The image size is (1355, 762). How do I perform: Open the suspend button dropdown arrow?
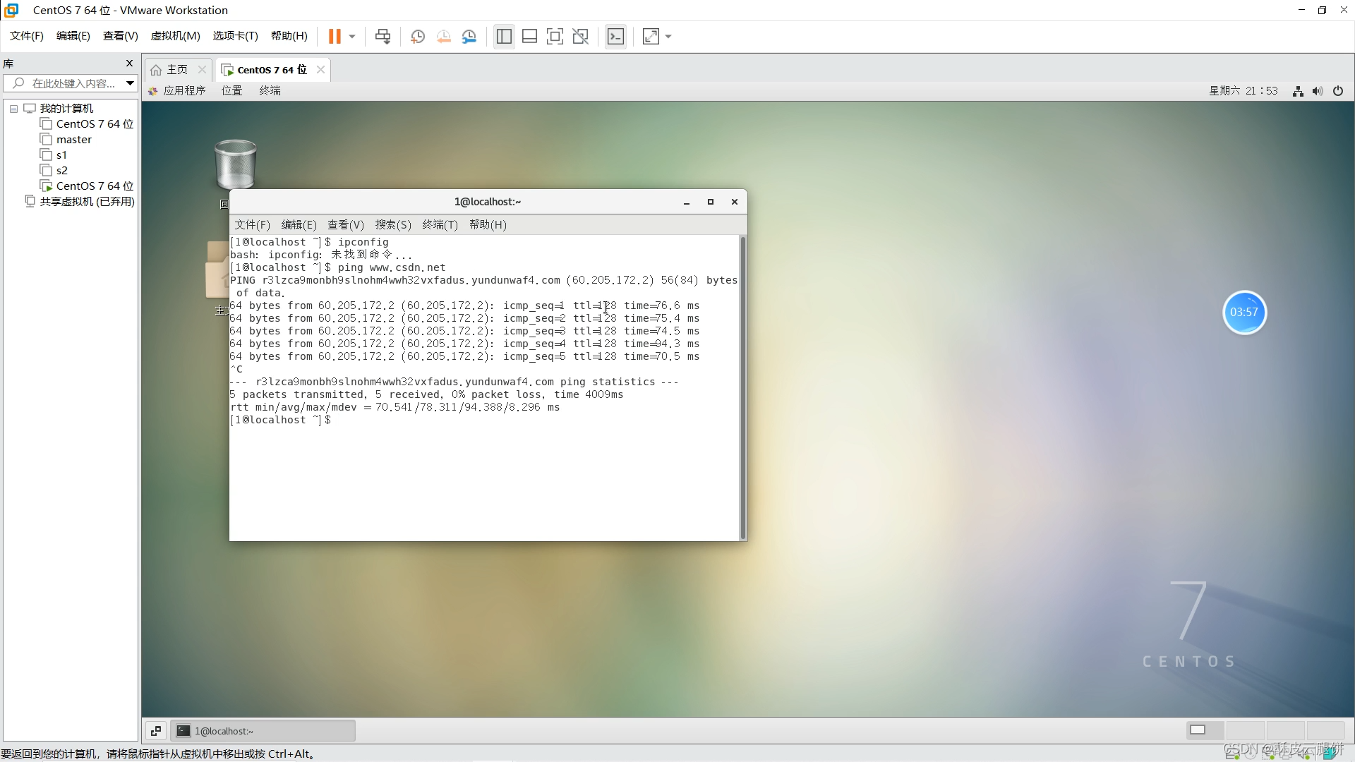tap(351, 36)
